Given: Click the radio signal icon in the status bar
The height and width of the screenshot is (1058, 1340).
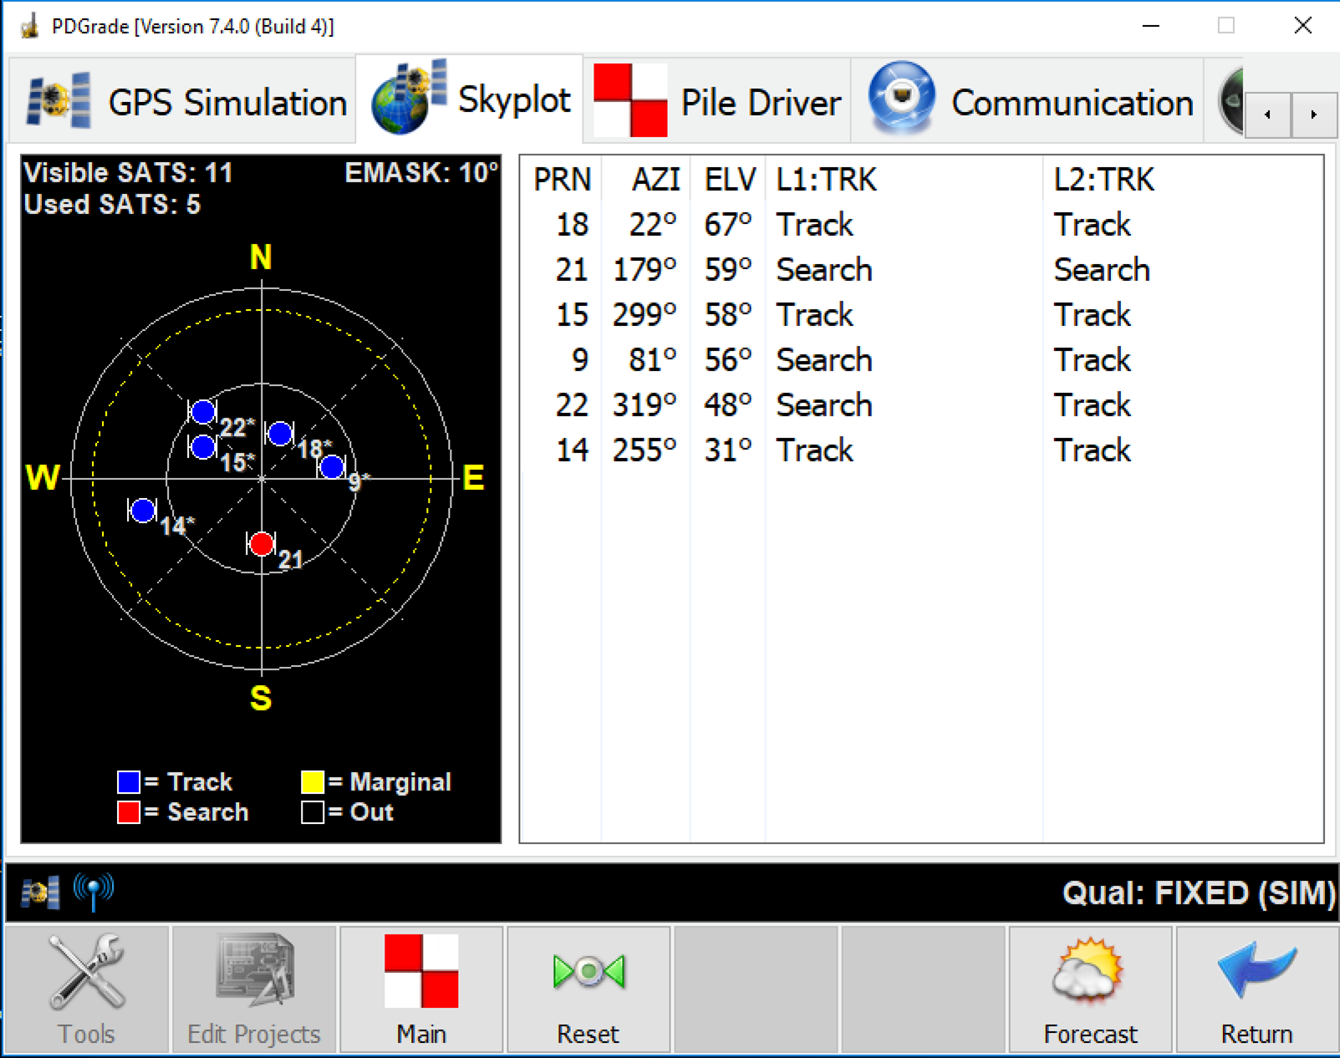Looking at the screenshot, I should coord(92,889).
